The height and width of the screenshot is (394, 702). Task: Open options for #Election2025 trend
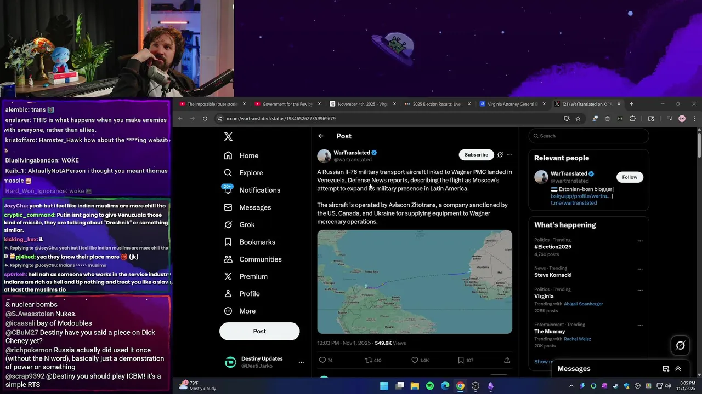click(640, 241)
